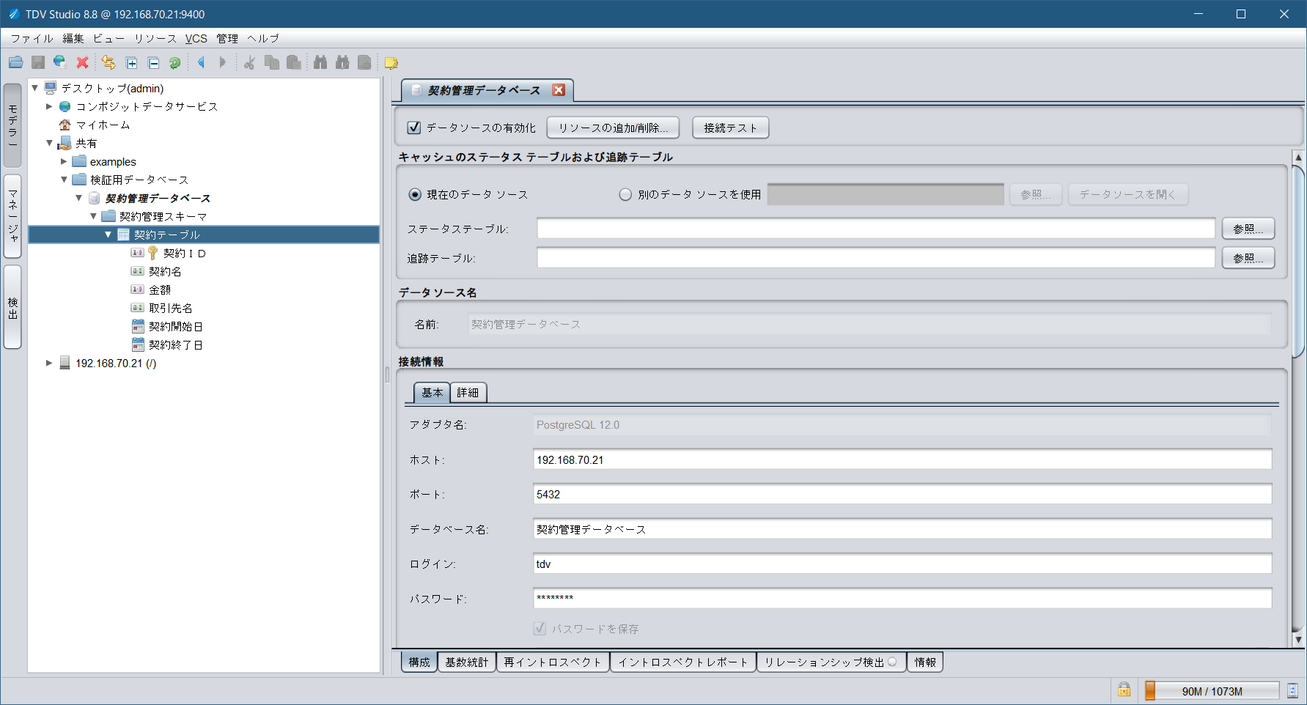The image size is (1307, 705).
Task: Click the yellow sync arrows toolbar icon
Action: (108, 63)
